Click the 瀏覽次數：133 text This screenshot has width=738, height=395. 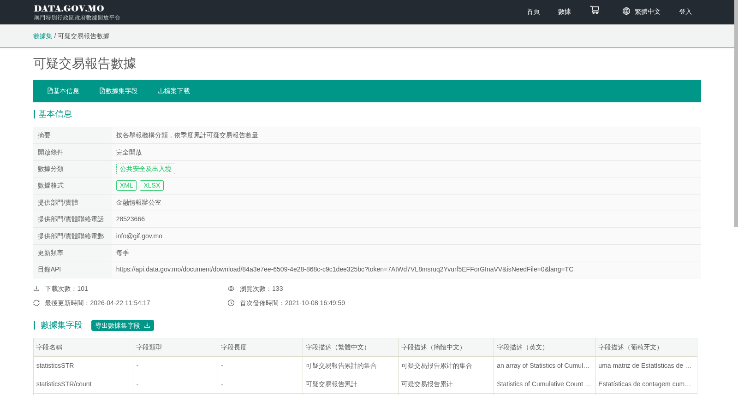[x=262, y=289]
